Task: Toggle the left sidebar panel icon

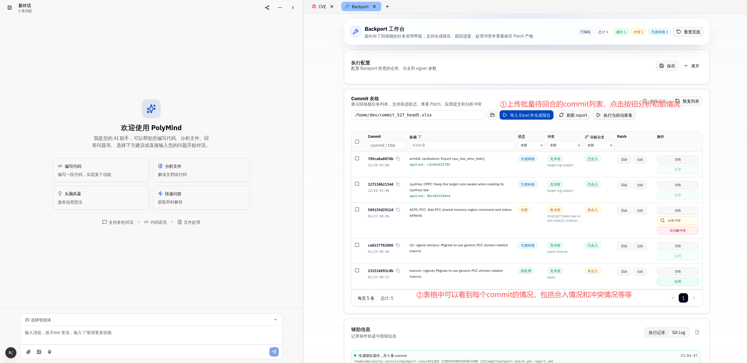Action: (10, 8)
